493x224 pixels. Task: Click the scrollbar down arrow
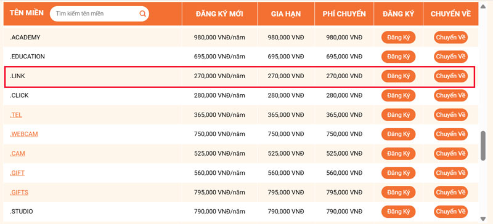point(483,218)
